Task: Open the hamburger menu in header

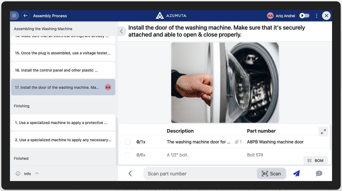Action: pyautogui.click(x=14, y=16)
